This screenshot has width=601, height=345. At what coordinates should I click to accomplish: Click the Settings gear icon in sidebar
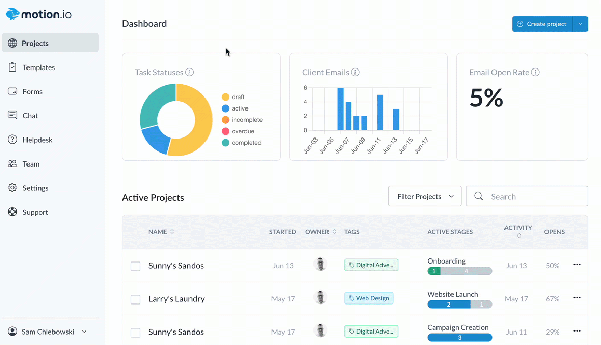click(x=12, y=188)
